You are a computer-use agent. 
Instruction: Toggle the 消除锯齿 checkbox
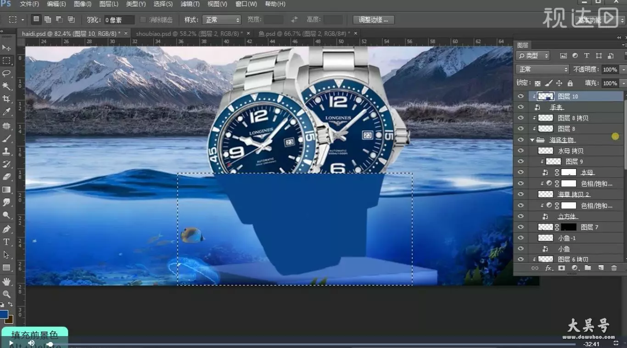point(143,20)
